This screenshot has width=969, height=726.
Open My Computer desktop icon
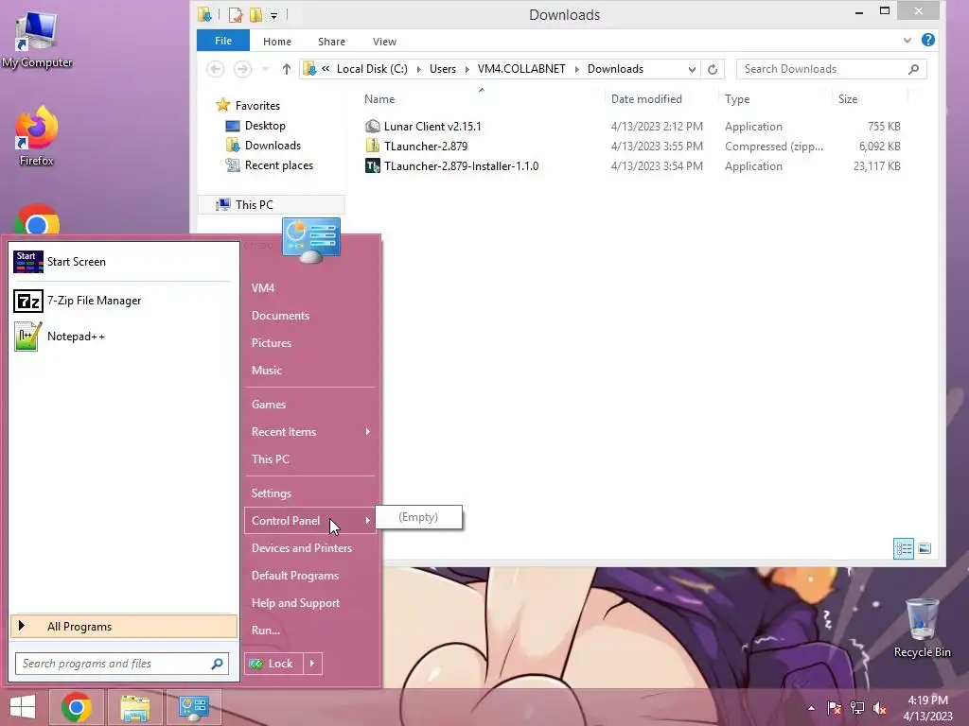click(x=37, y=40)
